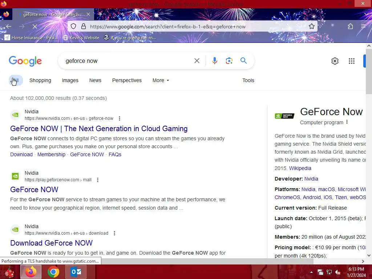Open options for nvidia.com download result
This screenshot has height=279, width=372.
(114, 233)
